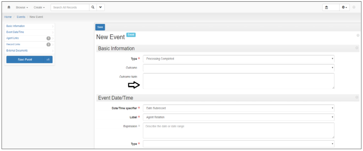Click the Expression field info icon
Image resolution: width=363 pixels, height=151 pixels.
[139, 126]
